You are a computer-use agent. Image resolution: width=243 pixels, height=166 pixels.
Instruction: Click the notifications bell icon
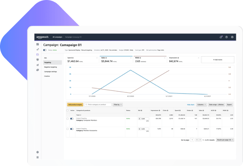click(x=221, y=37)
